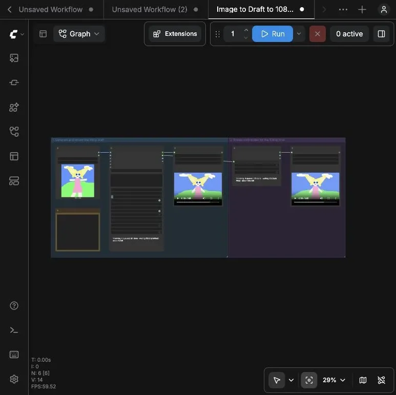Open the user account icon
The width and height of the screenshot is (396, 395).
coord(384,10)
